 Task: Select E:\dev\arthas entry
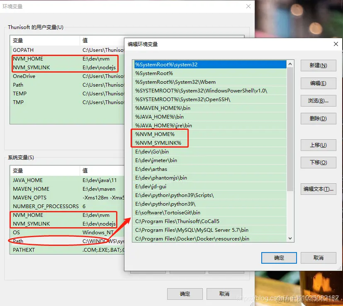point(209,169)
